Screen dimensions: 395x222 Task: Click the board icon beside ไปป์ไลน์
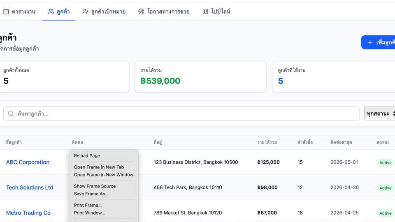coord(205,12)
